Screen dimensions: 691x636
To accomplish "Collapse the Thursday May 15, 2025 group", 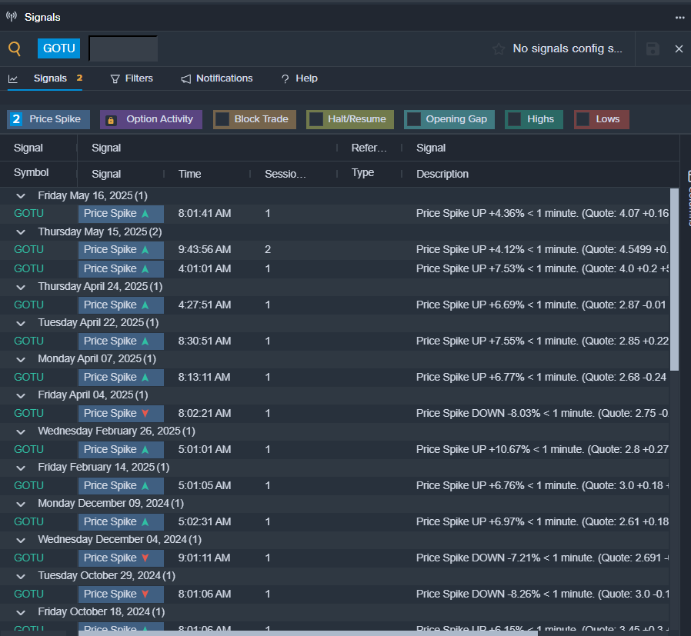I will click(21, 232).
